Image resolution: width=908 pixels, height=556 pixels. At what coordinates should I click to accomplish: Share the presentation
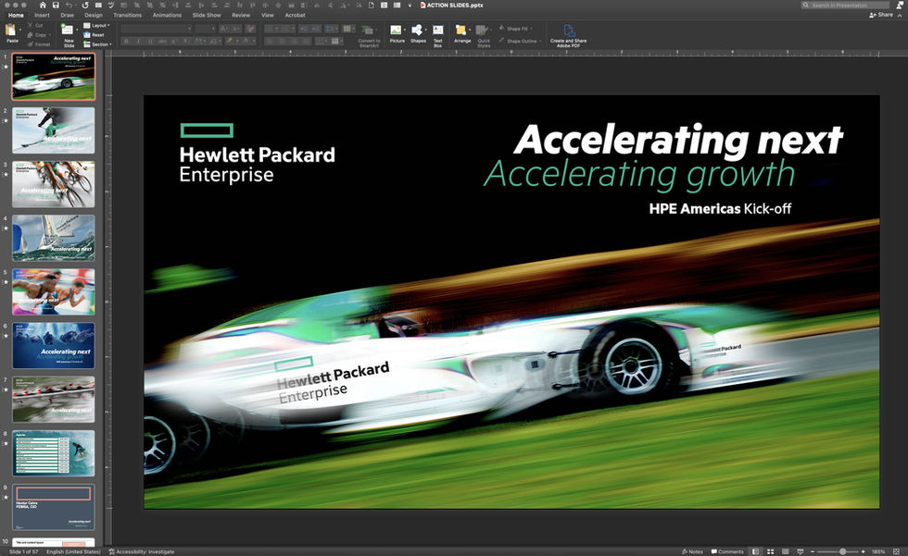881,15
